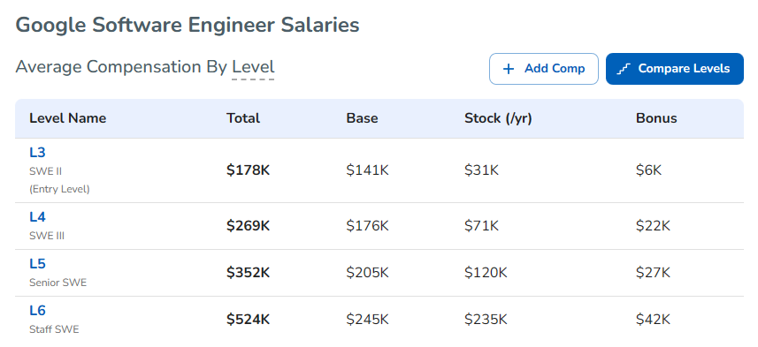Open the Compare Levels button
Screen dimensions: 758x347
point(674,69)
